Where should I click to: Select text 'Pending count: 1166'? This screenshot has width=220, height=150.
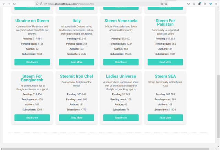tap(32, 44)
